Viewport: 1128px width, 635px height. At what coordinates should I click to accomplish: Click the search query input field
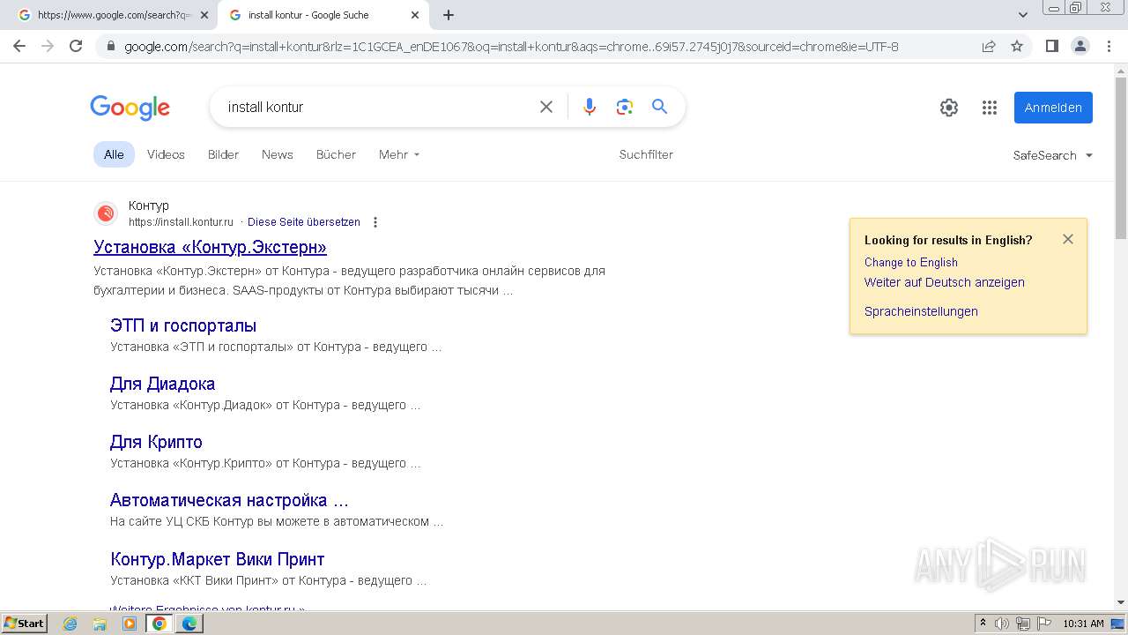[375, 107]
